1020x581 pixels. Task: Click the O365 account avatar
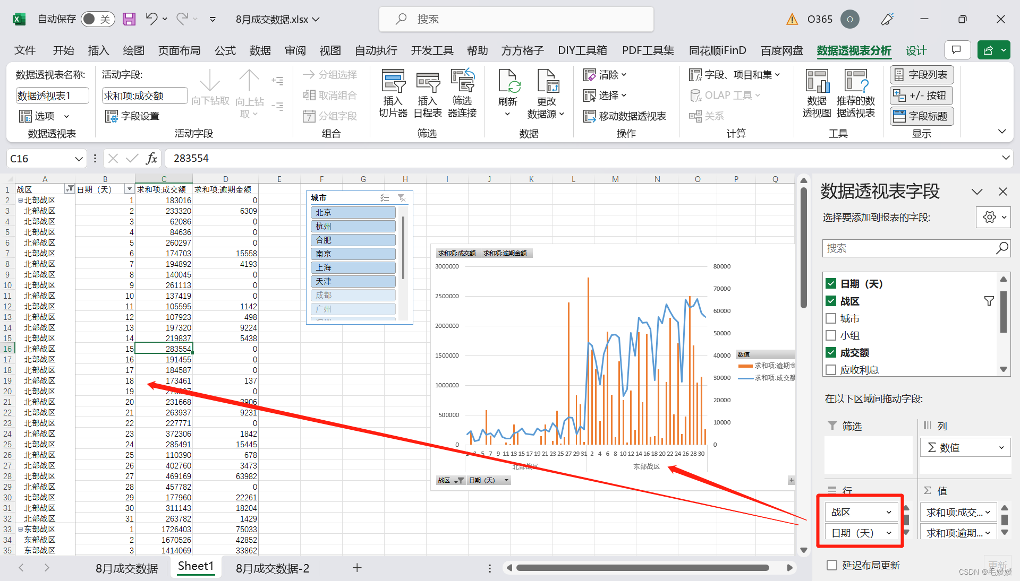(x=850, y=19)
